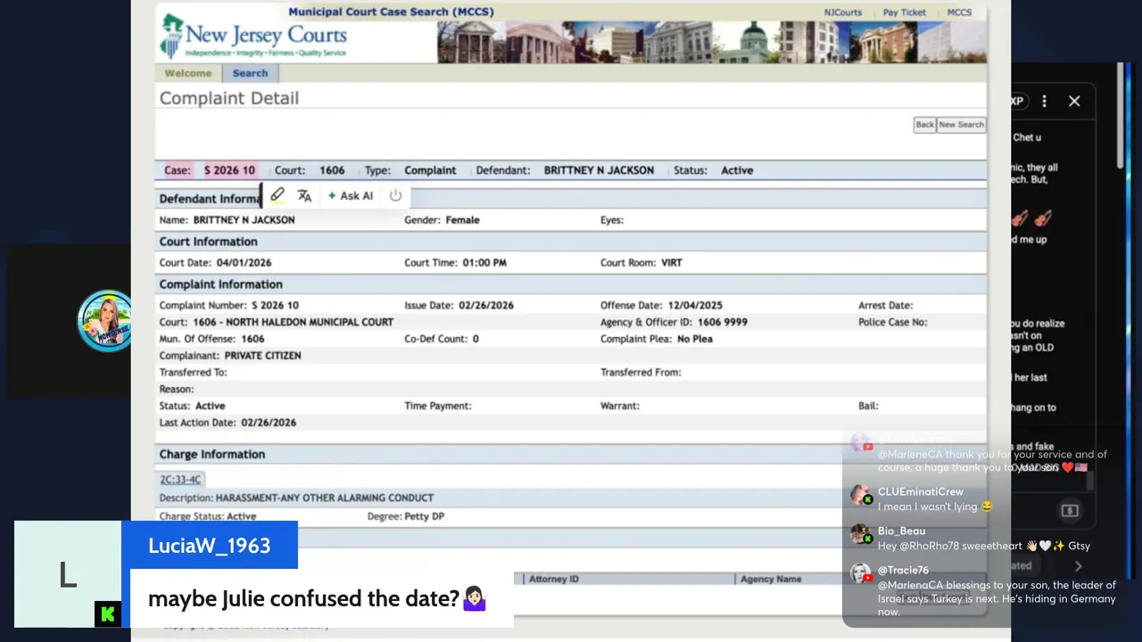
Task: Click the L avatar tile of LuciaW_1963
Action: click(x=68, y=574)
